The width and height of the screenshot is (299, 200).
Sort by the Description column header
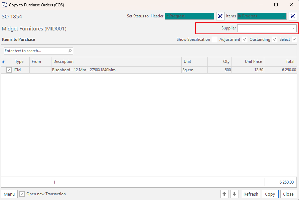[116, 62]
